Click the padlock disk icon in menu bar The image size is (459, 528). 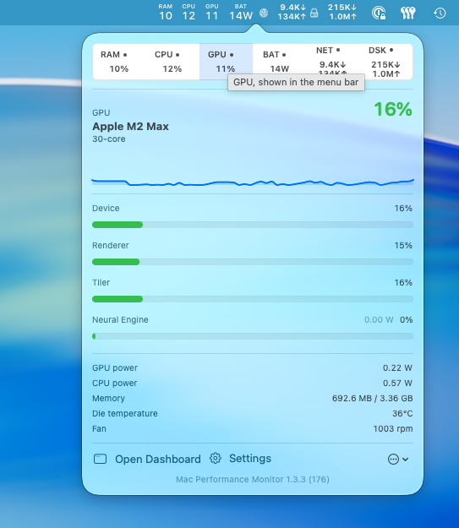point(314,14)
